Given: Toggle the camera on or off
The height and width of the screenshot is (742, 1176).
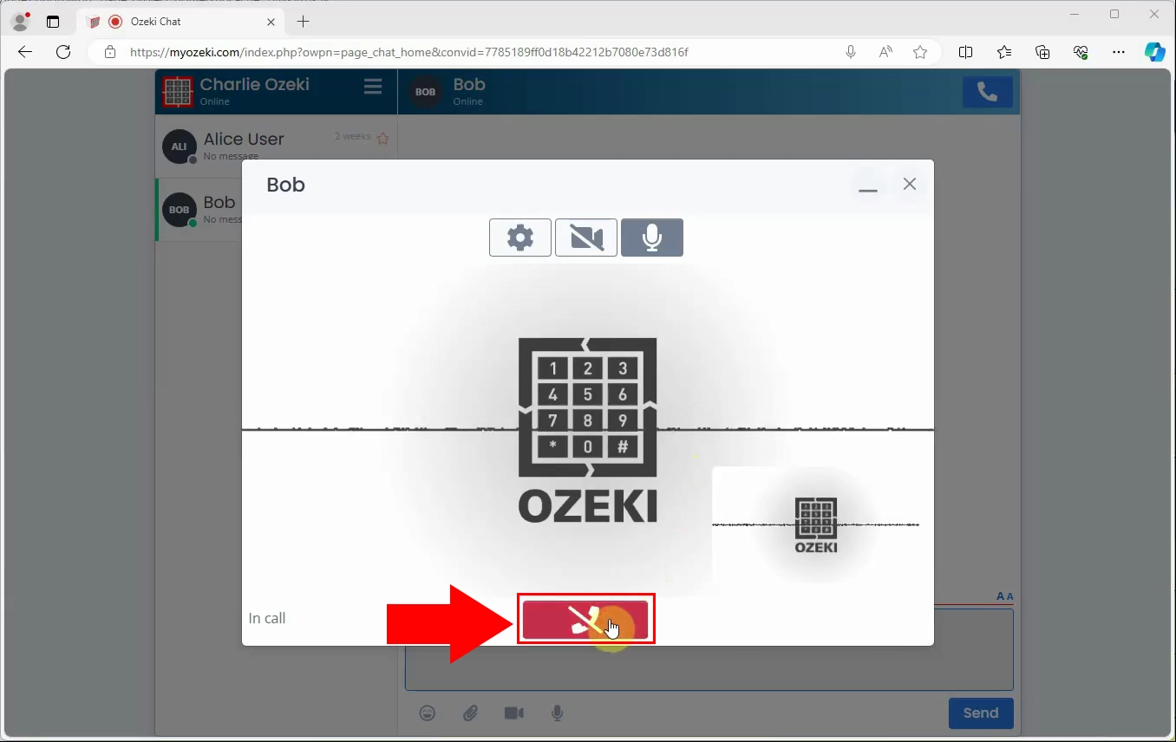Looking at the screenshot, I should (586, 238).
